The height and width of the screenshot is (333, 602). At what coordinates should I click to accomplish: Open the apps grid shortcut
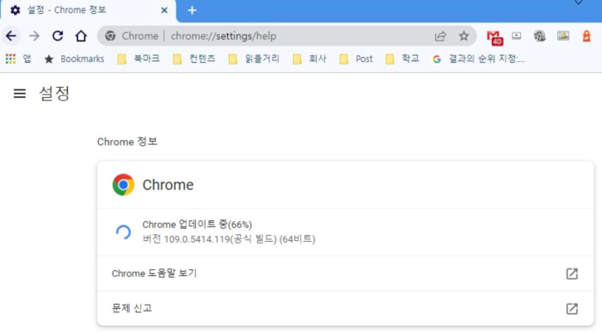[18, 59]
